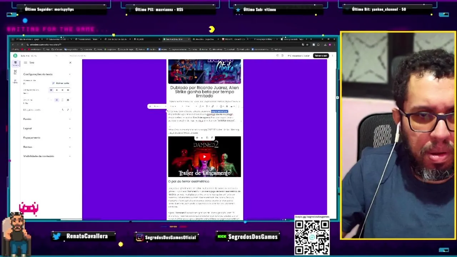Open the font family dropdown in floating toolbar
Screen dimensions: 457x257
click(176, 106)
